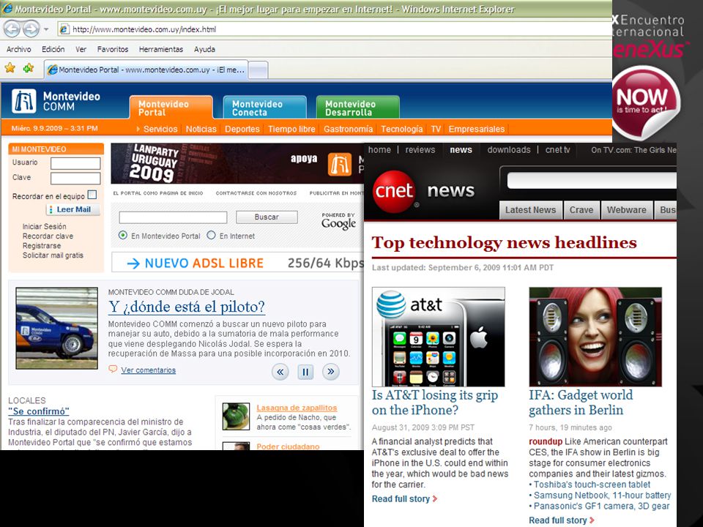Click the speech bubble comments icon
The image size is (703, 527).
113,369
